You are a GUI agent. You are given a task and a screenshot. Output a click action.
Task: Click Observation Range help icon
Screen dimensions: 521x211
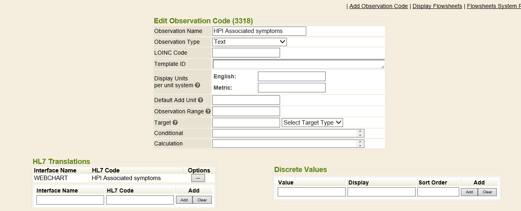(208, 111)
